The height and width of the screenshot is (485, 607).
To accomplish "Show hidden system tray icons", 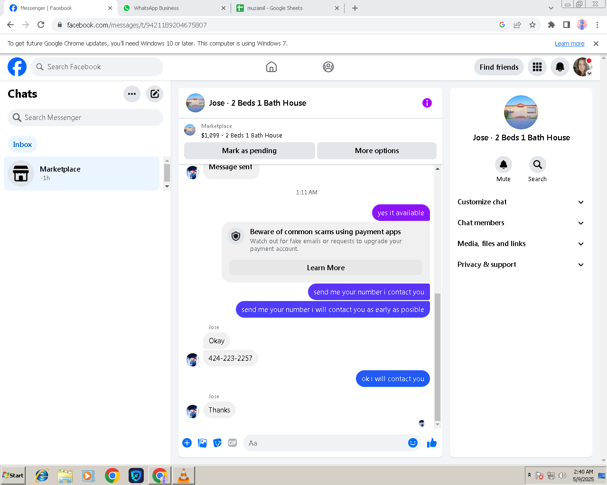I will click(x=529, y=475).
